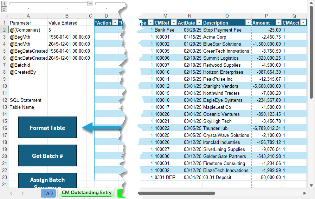Select row 2 header

5,30
